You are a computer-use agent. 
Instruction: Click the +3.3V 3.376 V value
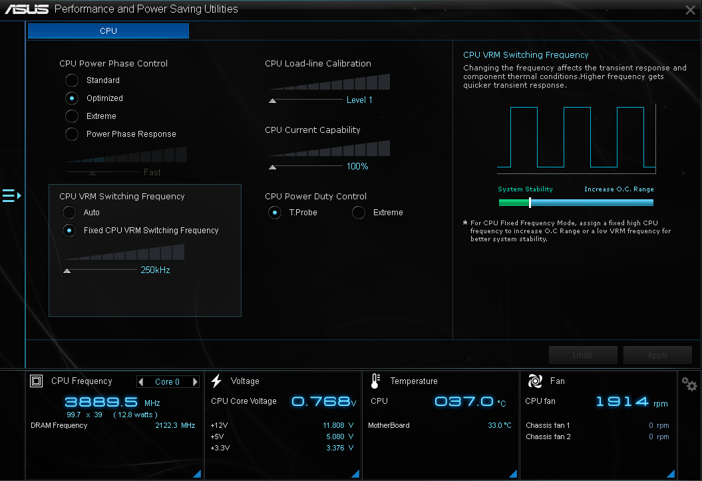340,448
